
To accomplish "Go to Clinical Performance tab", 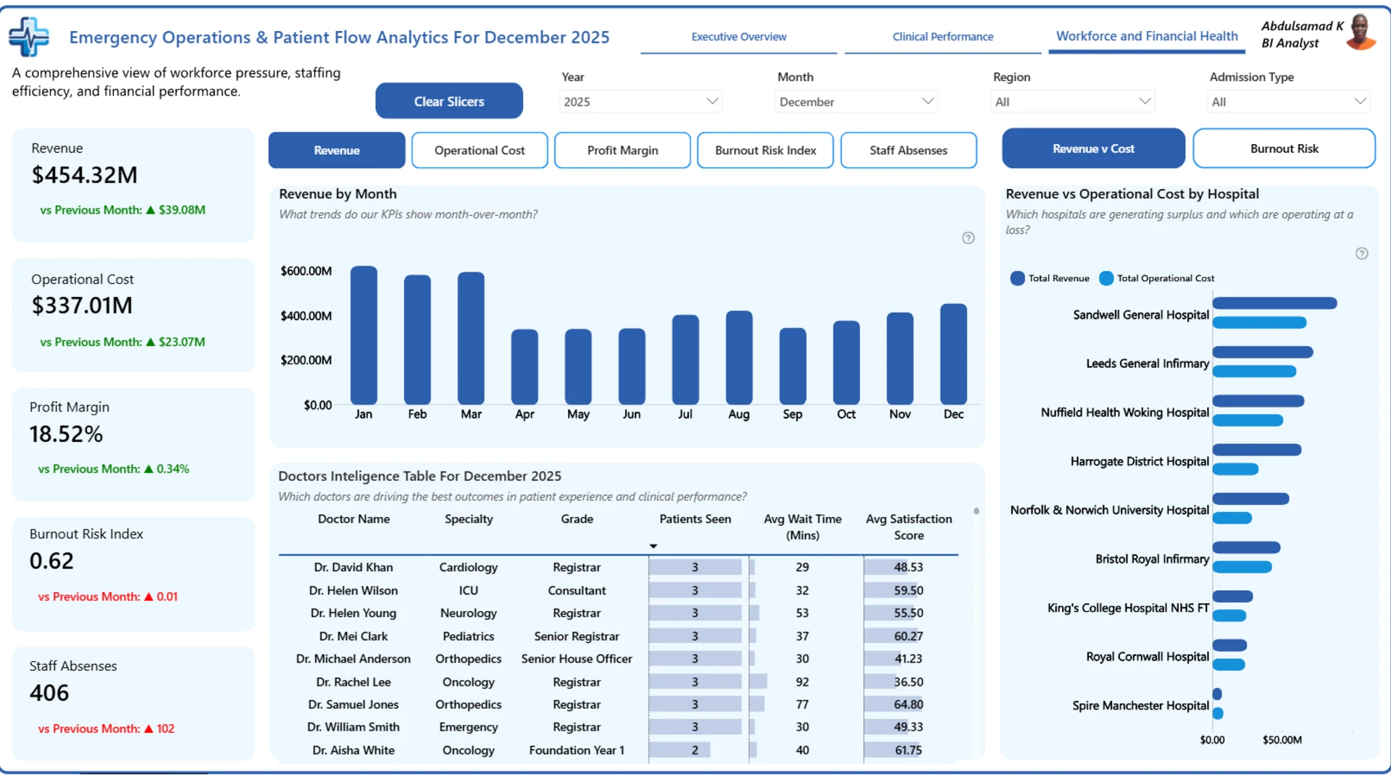I will [943, 36].
